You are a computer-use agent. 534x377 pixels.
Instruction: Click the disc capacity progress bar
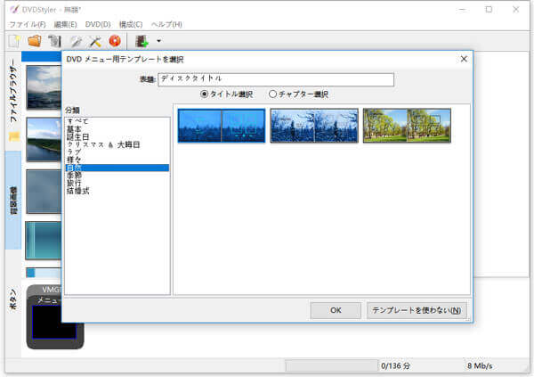tap(332, 365)
